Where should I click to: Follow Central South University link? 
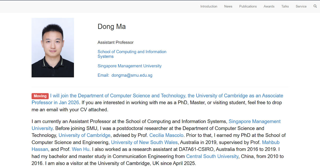212,156
